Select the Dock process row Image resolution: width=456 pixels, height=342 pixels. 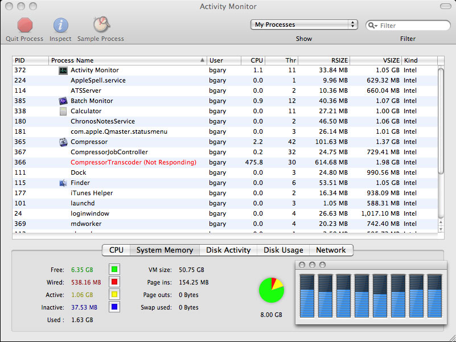pos(225,172)
